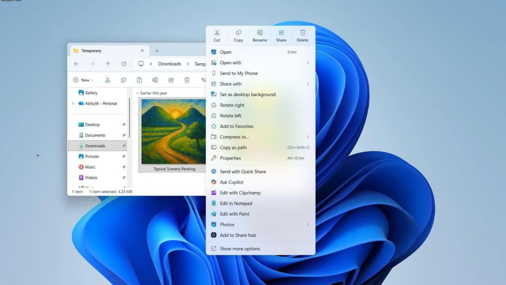506x285 pixels.
Task: Refresh the Explorer folder view
Action: click(x=124, y=64)
